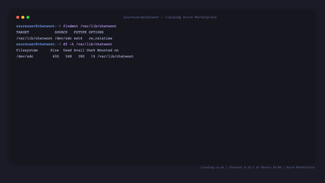Click the cloudimg.co.uk footer text
The width and height of the screenshot is (325, 183).
pos(212,167)
